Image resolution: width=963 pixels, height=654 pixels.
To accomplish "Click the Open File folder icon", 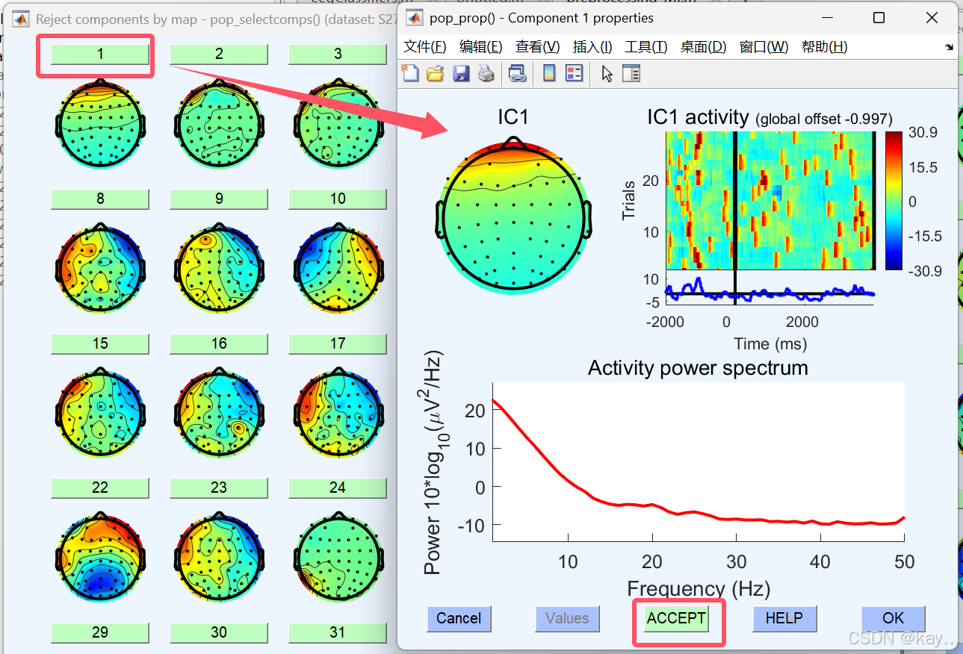I will click(x=436, y=73).
